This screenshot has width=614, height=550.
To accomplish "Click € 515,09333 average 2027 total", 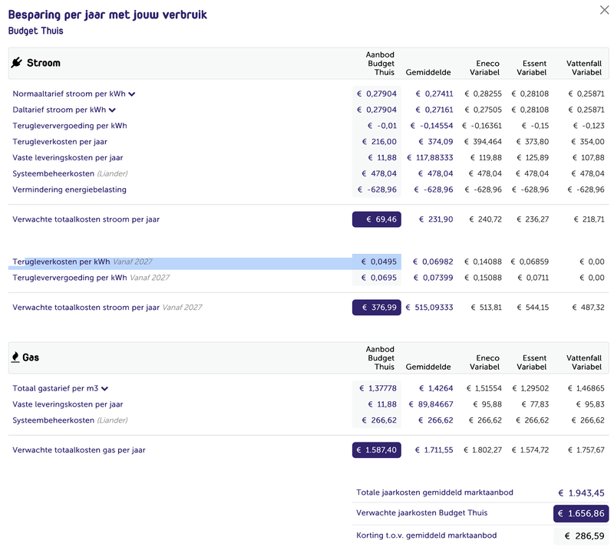I will point(429,308).
